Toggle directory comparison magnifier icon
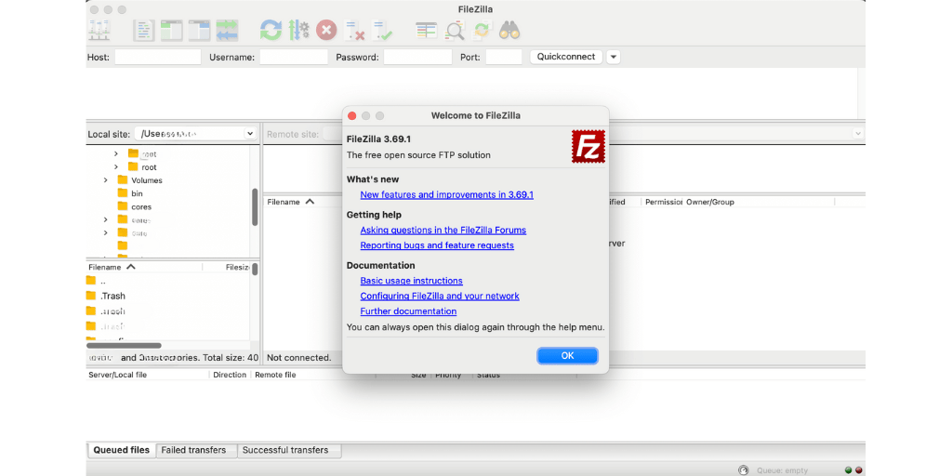 (x=455, y=31)
